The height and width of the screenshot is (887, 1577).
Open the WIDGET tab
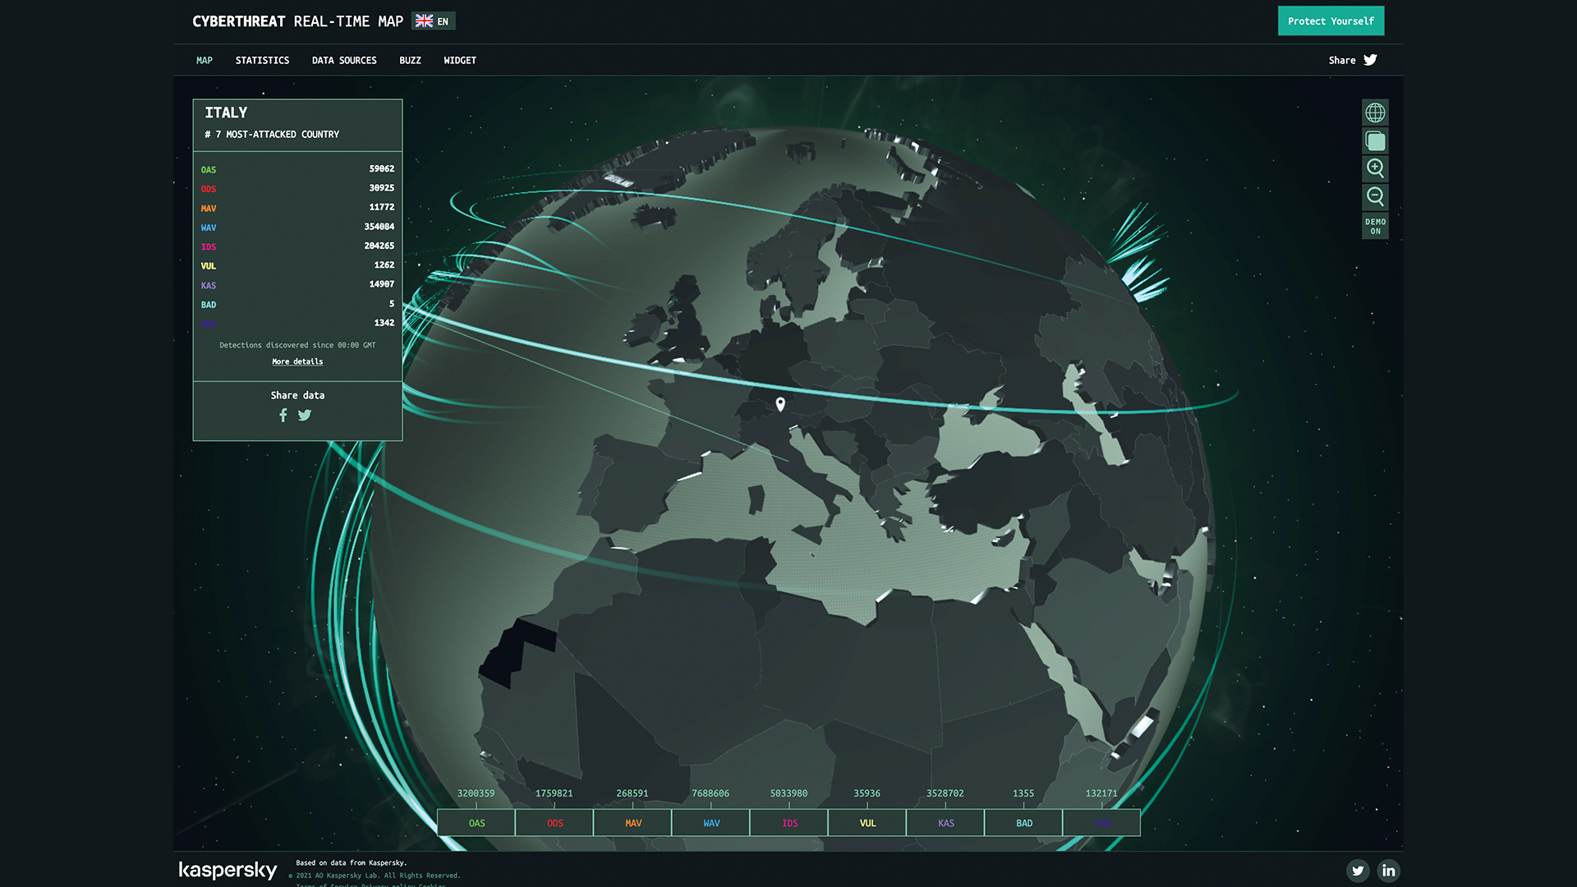[460, 61]
